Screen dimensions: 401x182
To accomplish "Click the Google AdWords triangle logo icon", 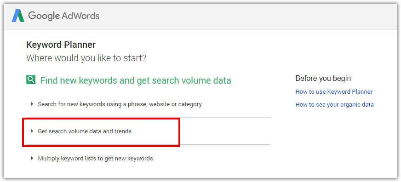I will pos(18,16).
